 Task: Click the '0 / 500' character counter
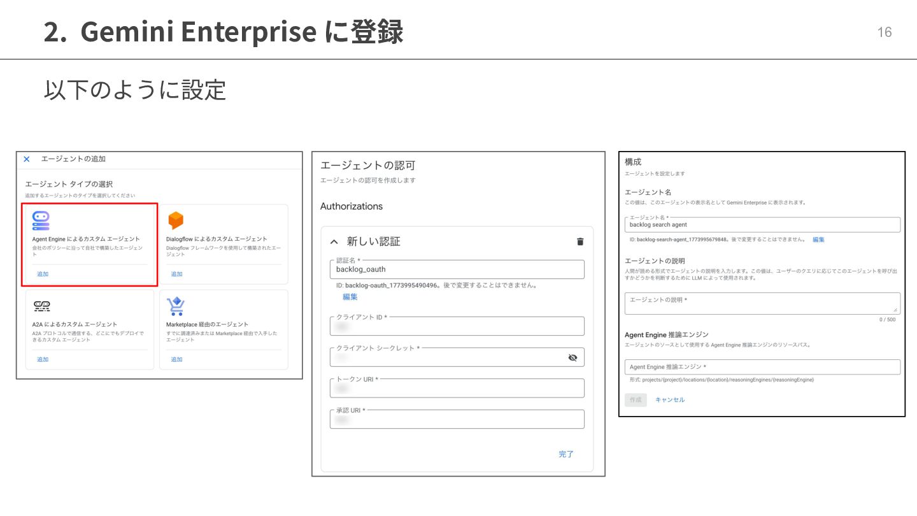pos(887,319)
